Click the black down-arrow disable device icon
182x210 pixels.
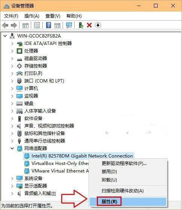98,25
